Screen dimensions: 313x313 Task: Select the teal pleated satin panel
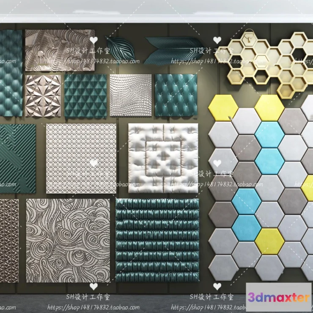[157, 240]
